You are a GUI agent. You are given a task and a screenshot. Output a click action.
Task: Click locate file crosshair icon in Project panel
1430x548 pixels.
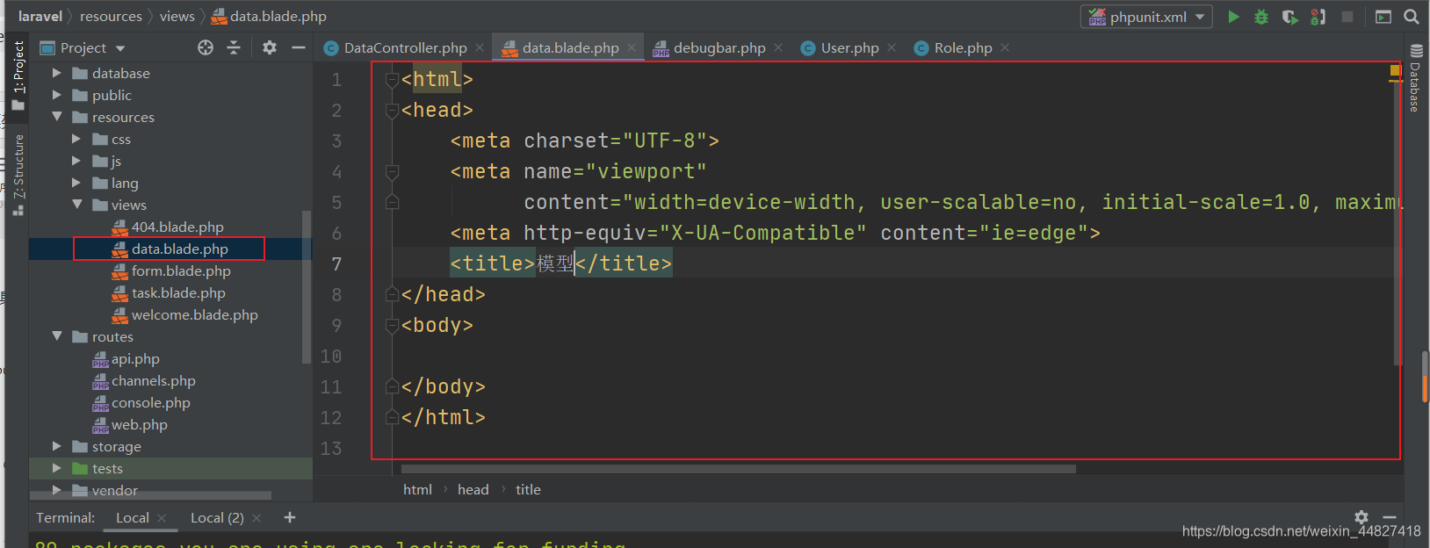pyautogui.click(x=206, y=47)
